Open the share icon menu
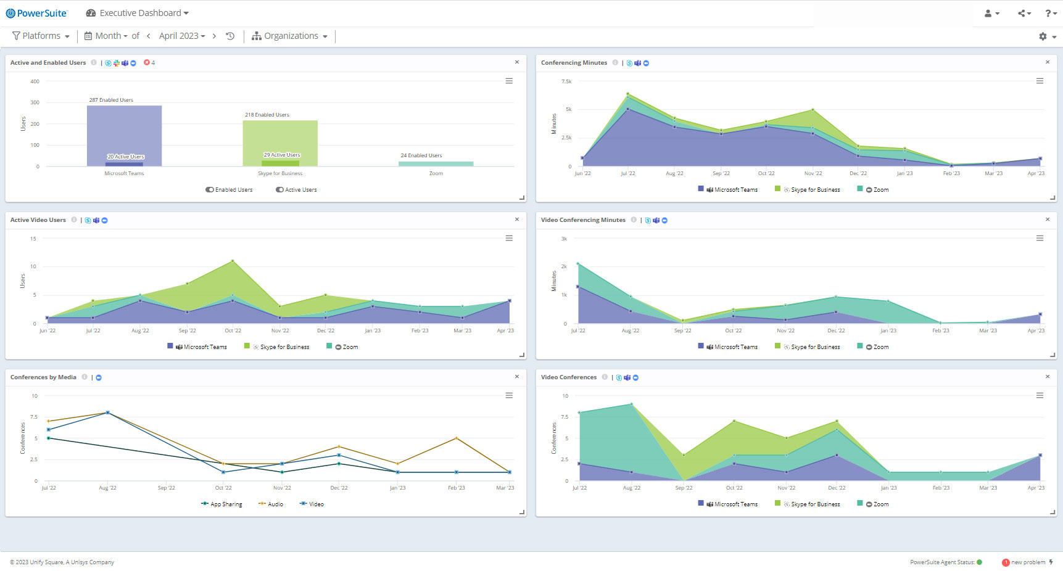The width and height of the screenshot is (1063, 571). (1024, 13)
